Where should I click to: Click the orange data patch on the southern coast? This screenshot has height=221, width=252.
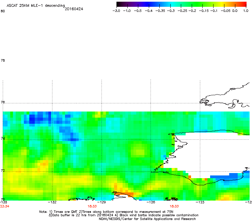click(x=125, y=194)
